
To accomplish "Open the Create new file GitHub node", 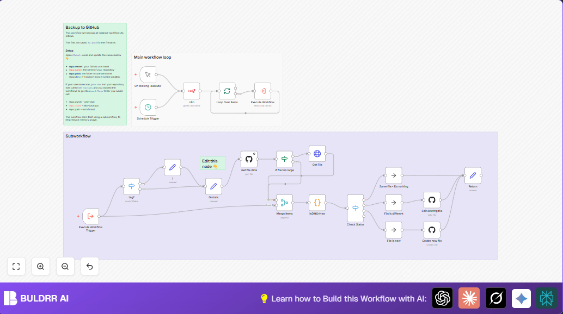I will [x=432, y=230].
